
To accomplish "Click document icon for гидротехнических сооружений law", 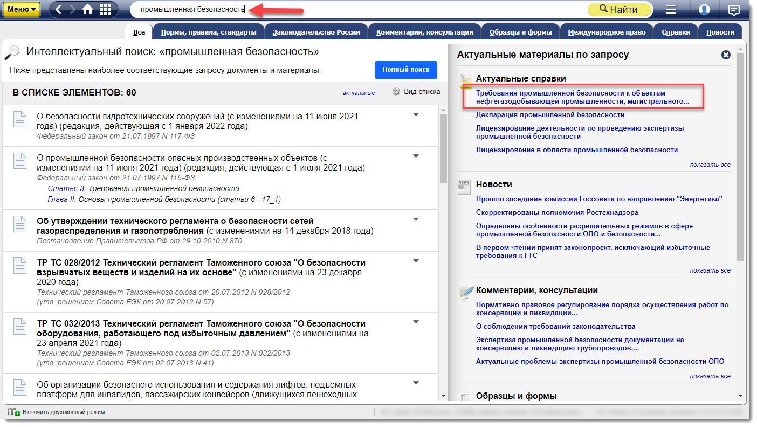I will (x=19, y=119).
